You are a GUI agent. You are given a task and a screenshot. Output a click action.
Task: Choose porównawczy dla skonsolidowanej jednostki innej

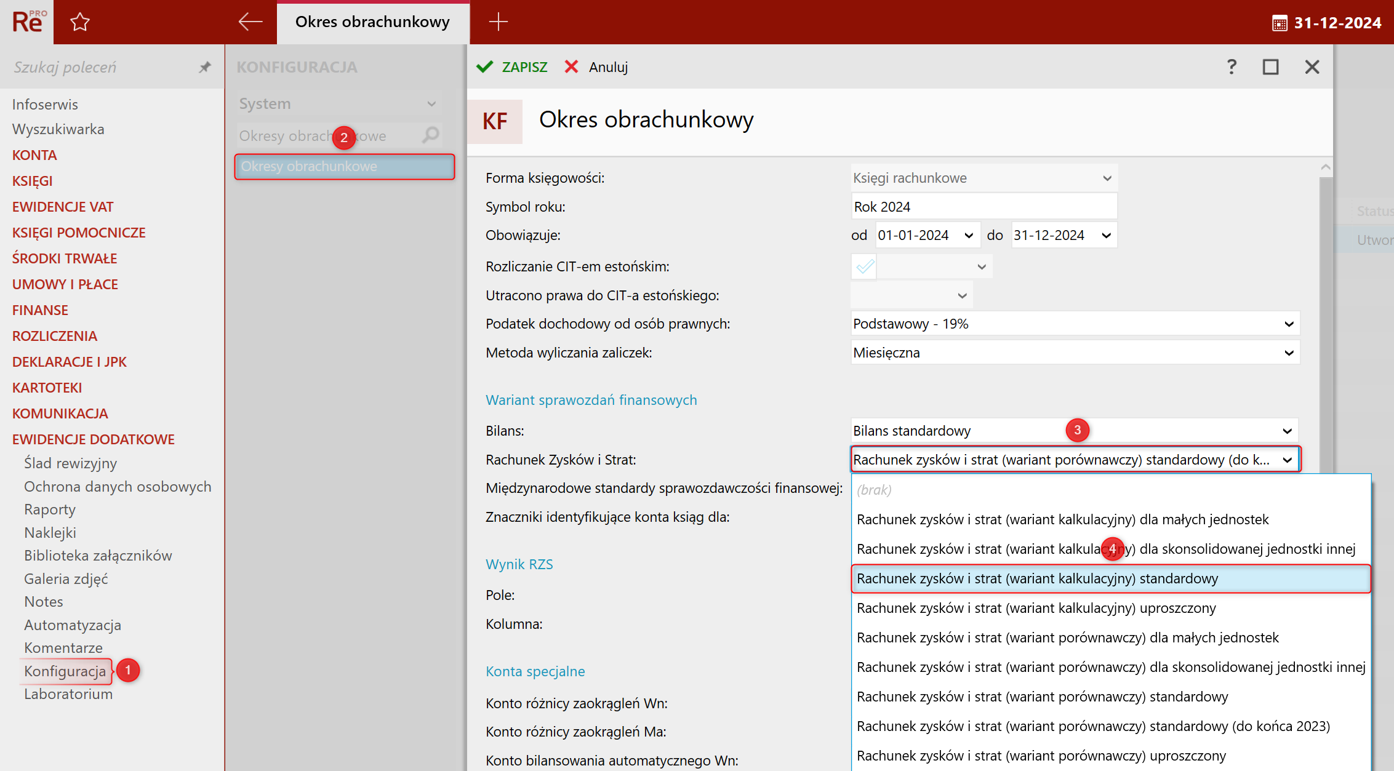click(x=1112, y=667)
